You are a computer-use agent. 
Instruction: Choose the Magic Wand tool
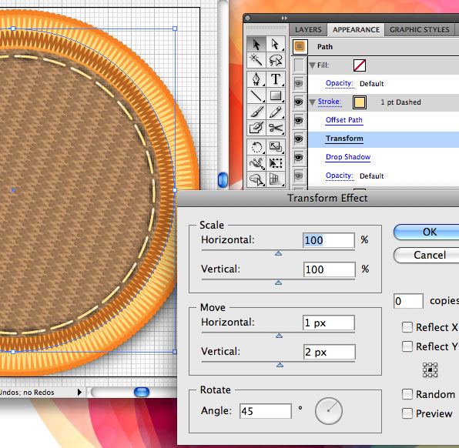click(256, 60)
